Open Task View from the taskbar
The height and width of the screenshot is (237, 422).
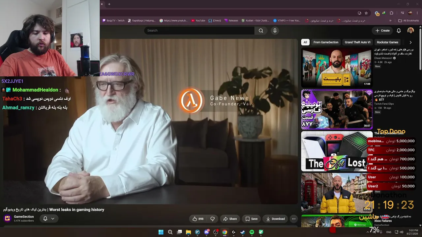(179, 232)
